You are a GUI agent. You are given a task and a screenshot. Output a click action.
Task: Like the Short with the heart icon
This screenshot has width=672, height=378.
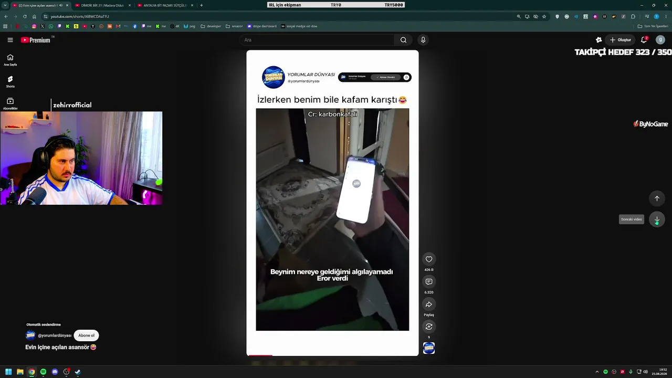(x=429, y=259)
